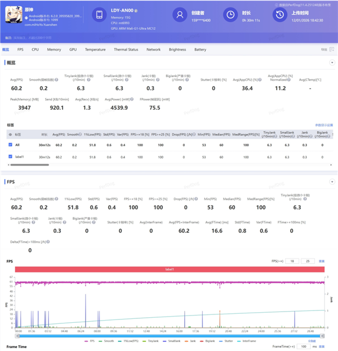Click the Genshin Impact app icon
This screenshot has height=351, width=338.
14,15
